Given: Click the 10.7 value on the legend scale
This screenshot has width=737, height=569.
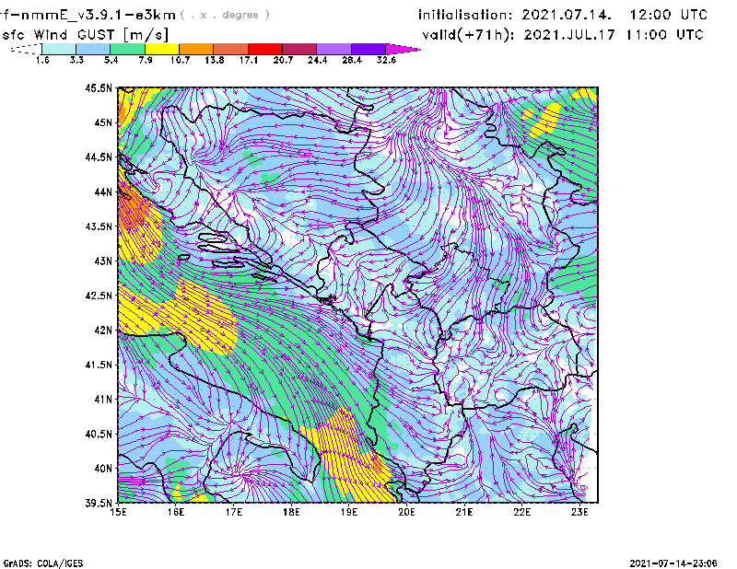Looking at the screenshot, I should (180, 60).
